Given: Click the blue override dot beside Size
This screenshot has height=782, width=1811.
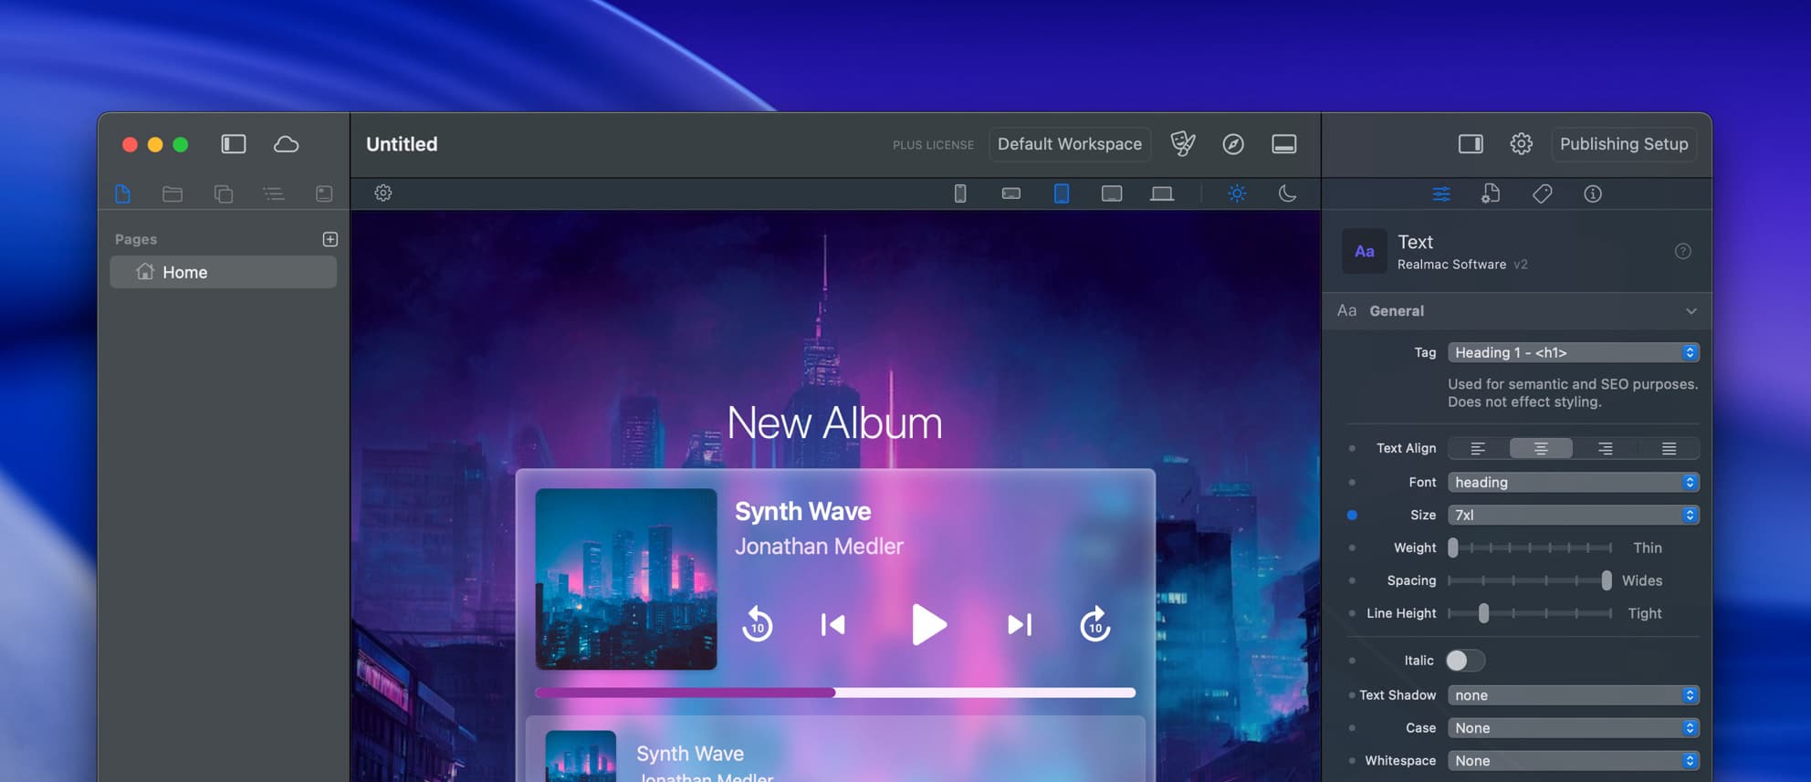Looking at the screenshot, I should [x=1352, y=515].
